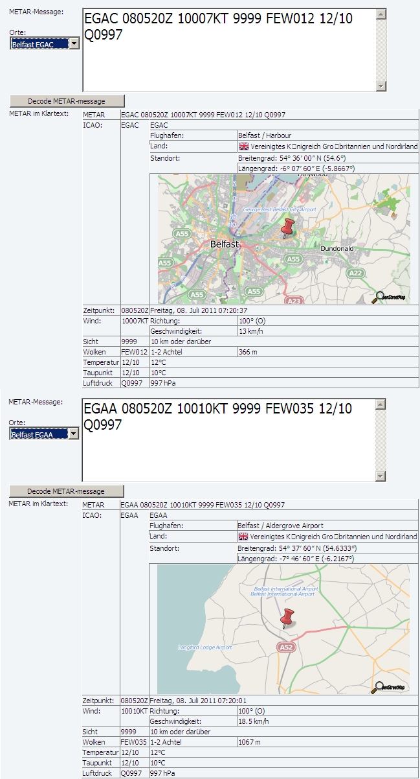Image resolution: width=420 pixels, height=779 pixels.
Task: Click the A22 road marker on the Belfast map
Action: coord(355,273)
